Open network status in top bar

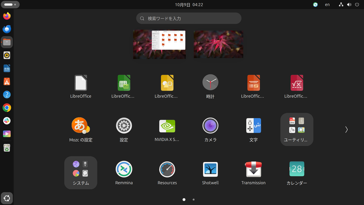341,5
